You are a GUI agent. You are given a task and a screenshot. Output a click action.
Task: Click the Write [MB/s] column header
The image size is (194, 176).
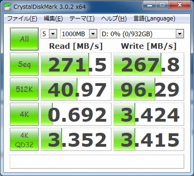point(149,46)
